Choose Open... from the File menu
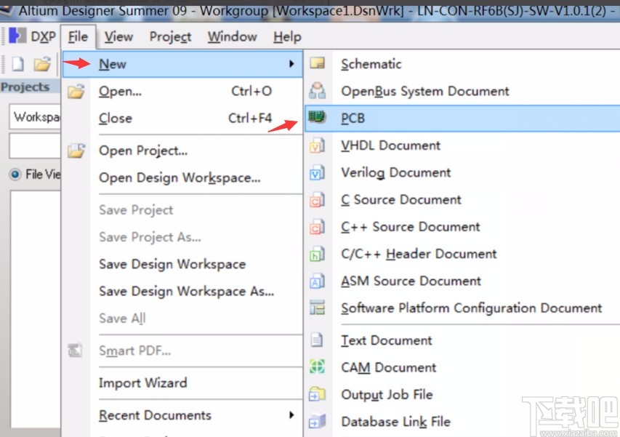Viewport: 620px width, 437px height. (x=182, y=92)
